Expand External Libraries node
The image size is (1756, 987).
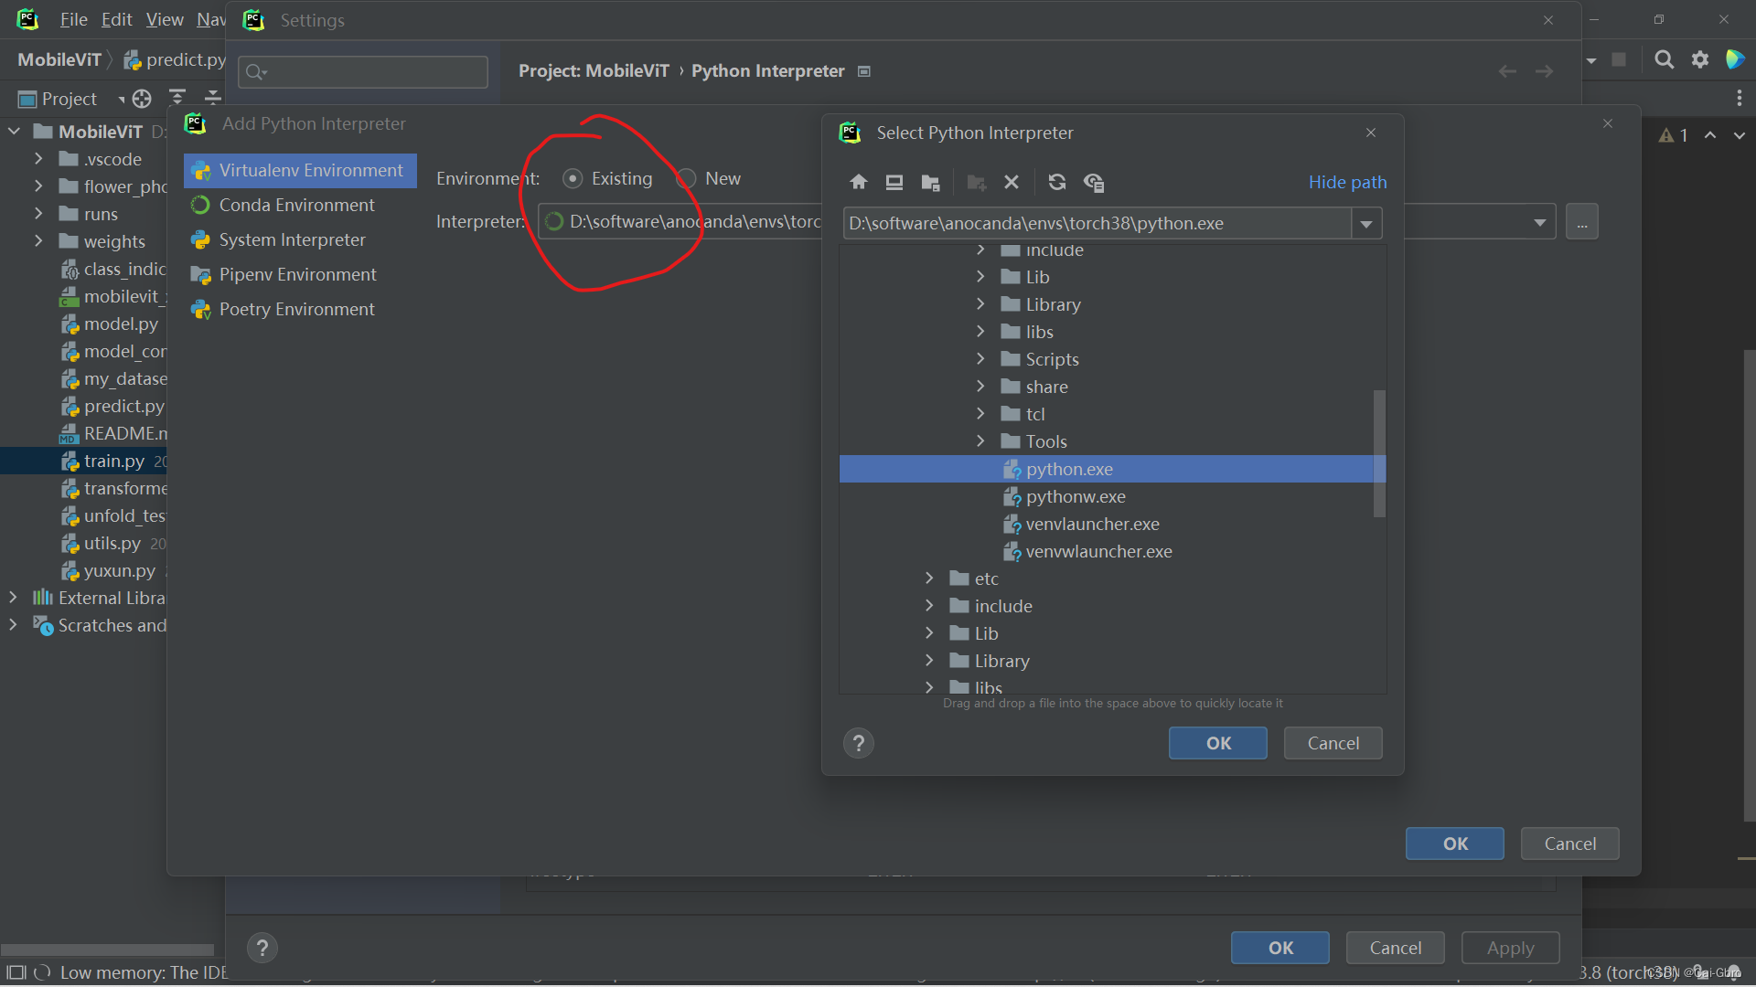click(13, 597)
